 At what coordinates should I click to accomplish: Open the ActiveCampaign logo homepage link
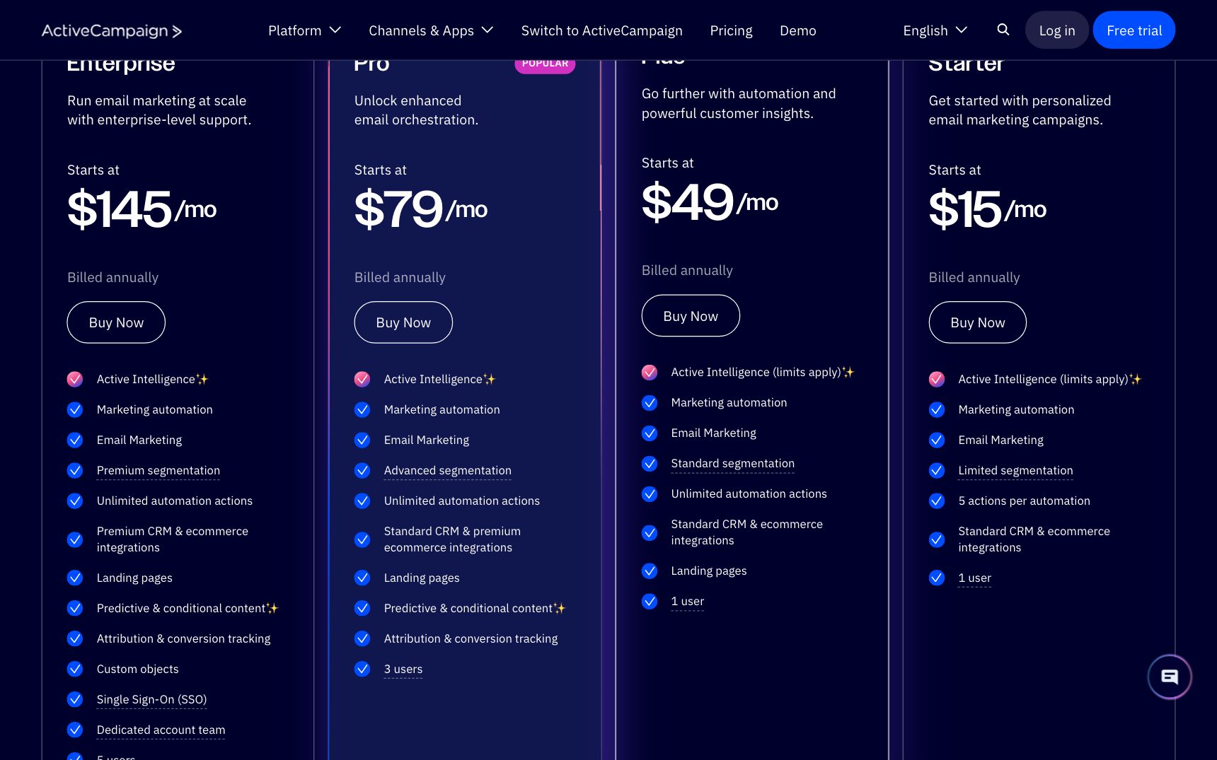tap(112, 30)
